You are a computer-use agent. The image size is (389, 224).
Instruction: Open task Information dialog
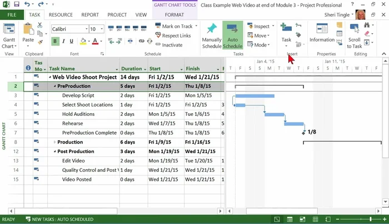click(x=322, y=33)
